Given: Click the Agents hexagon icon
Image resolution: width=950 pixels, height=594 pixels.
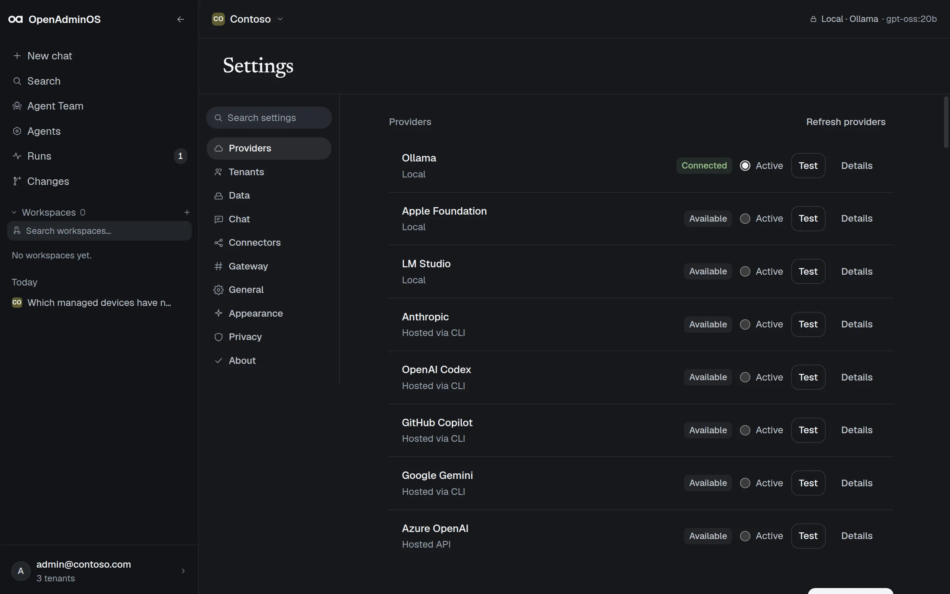Looking at the screenshot, I should tap(17, 131).
